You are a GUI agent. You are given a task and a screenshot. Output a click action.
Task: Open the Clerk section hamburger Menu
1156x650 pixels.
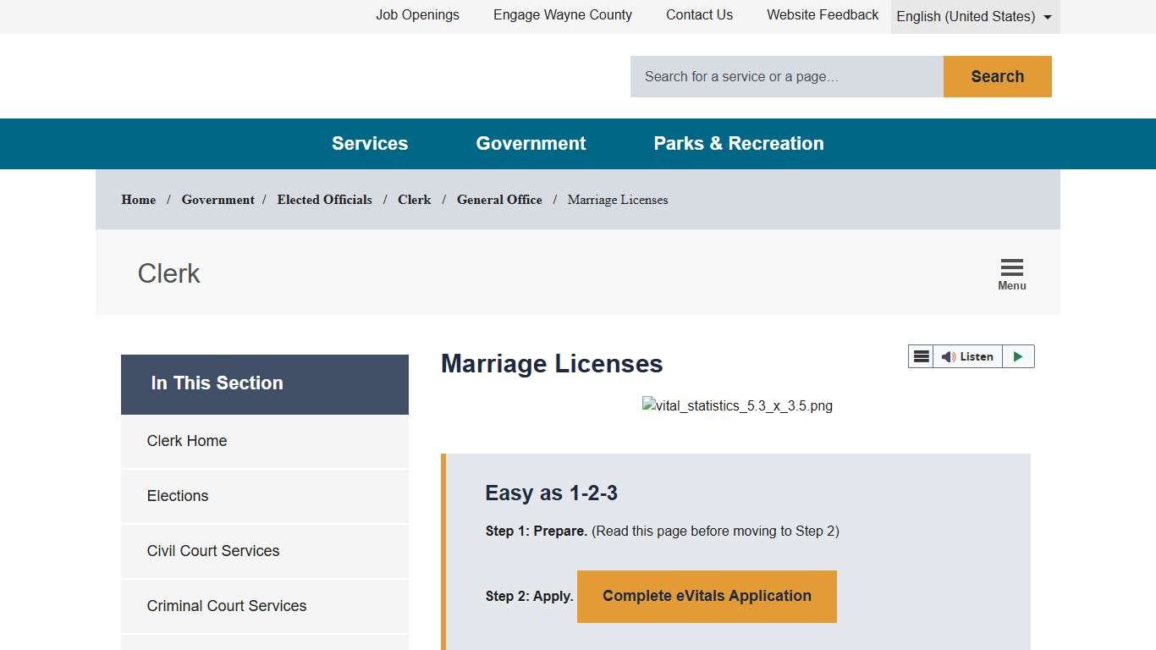click(x=1011, y=271)
